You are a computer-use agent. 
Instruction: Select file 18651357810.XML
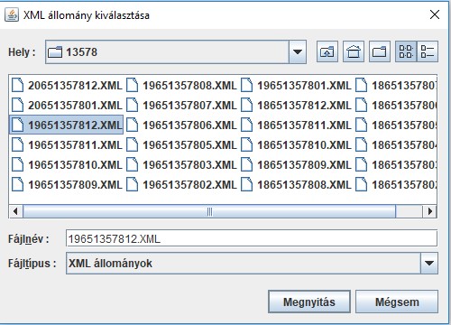(x=296, y=145)
